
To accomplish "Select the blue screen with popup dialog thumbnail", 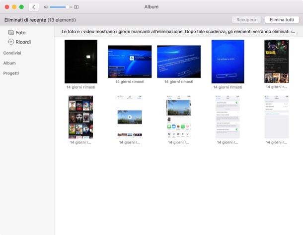I will coord(130,61).
